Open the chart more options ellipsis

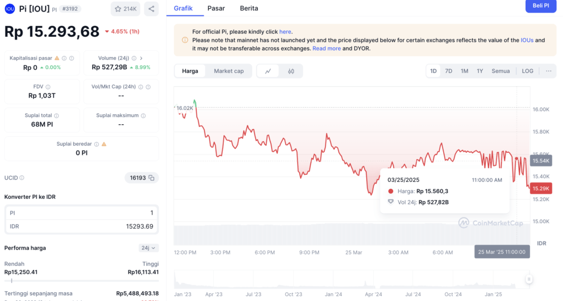tap(549, 71)
